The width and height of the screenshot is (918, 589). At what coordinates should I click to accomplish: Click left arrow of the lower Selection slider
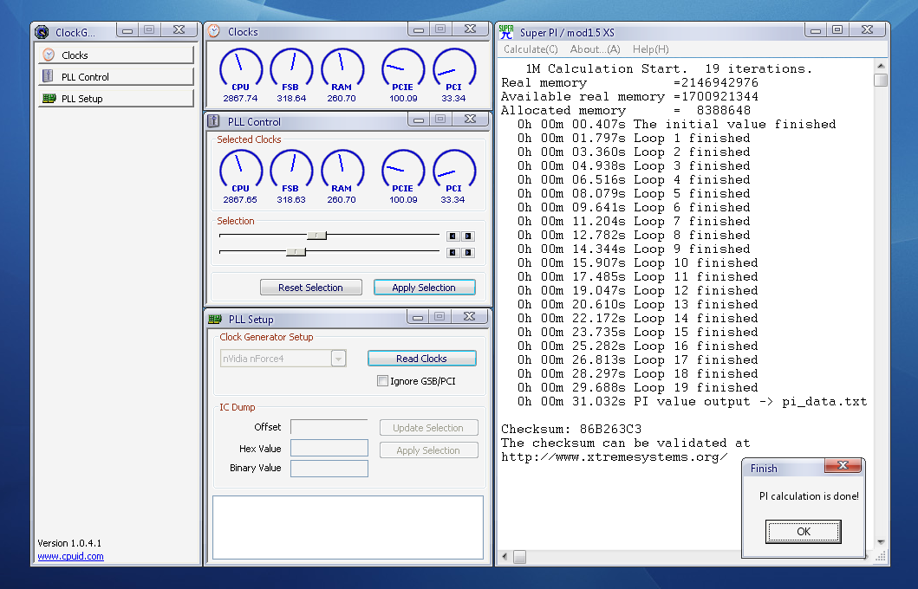(x=452, y=253)
